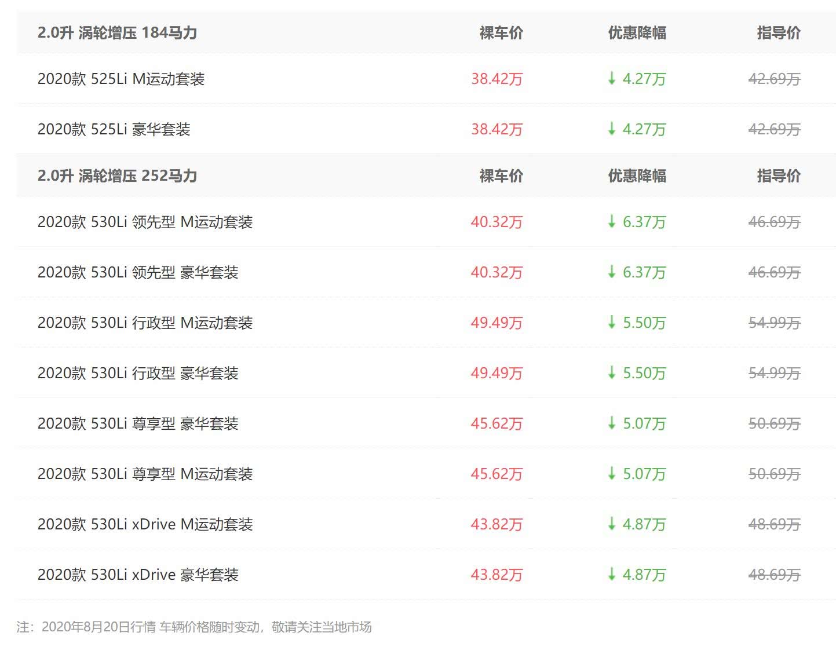Click 54.99万 guide price for 行政型 M运动套装
Image resolution: width=836 pixels, height=658 pixels.
pyautogui.click(x=774, y=323)
